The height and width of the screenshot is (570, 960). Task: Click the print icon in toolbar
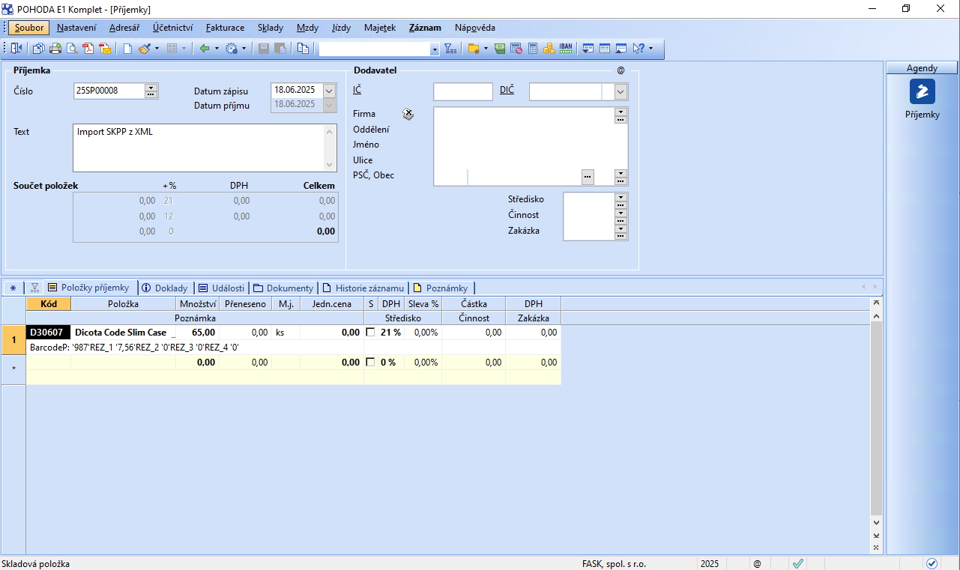point(55,49)
